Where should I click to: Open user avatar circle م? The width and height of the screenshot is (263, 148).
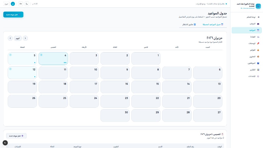coord(13,4)
